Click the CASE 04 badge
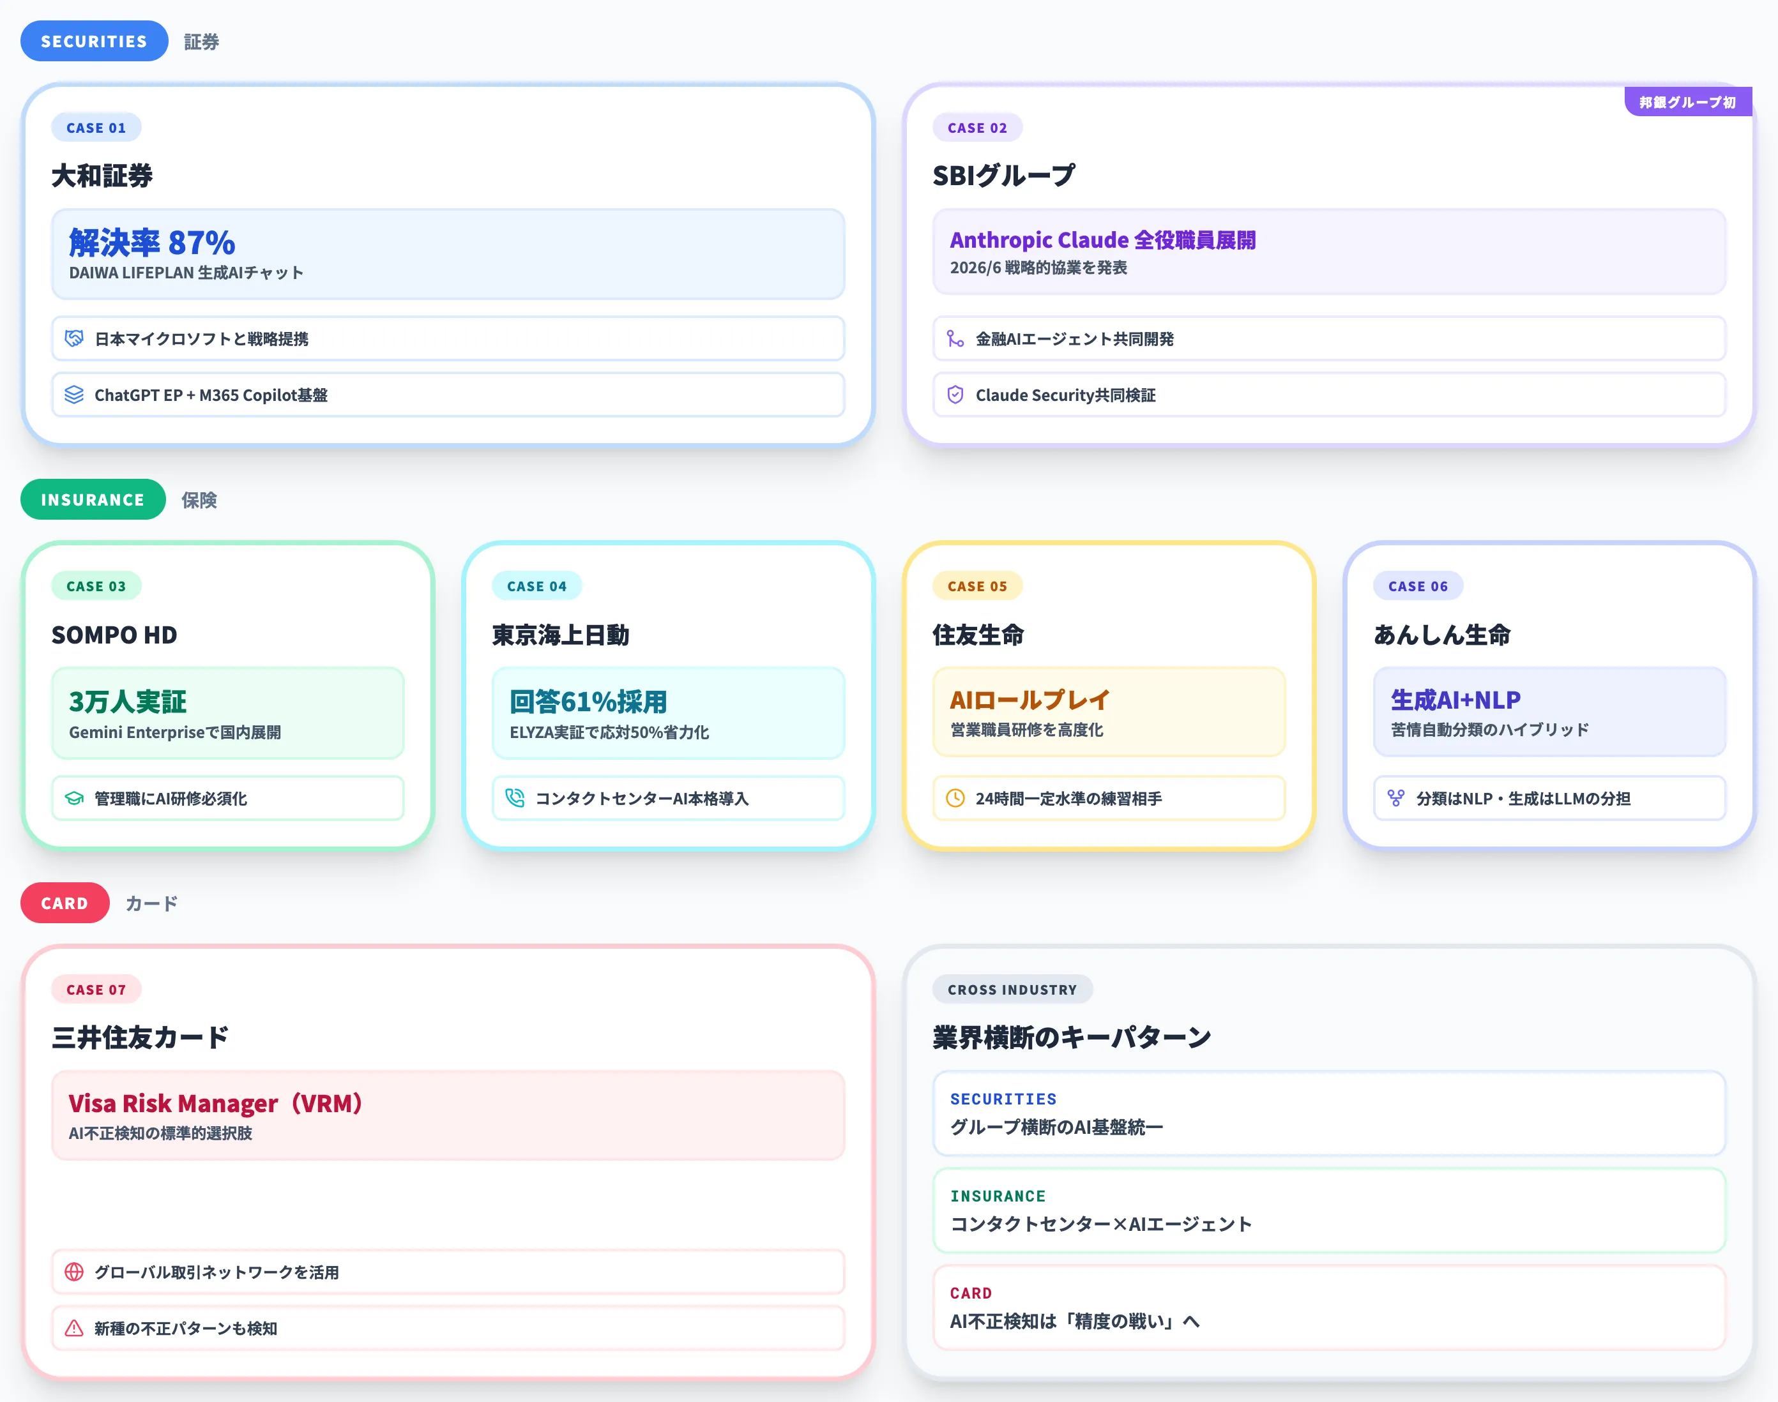 tap(537, 586)
